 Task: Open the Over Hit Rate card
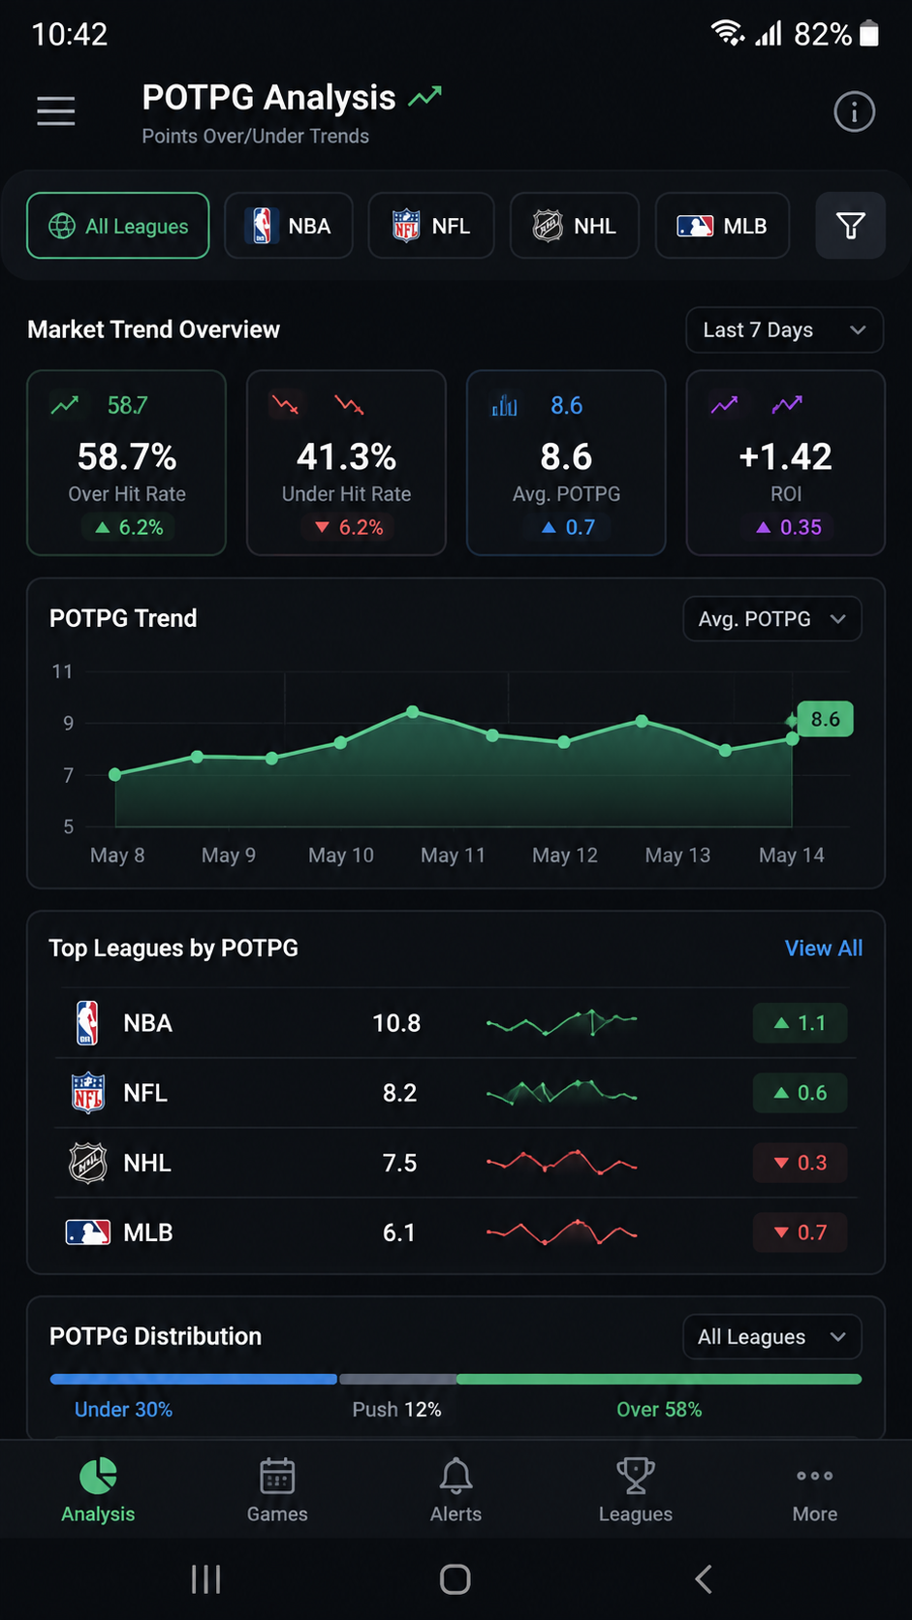click(127, 463)
